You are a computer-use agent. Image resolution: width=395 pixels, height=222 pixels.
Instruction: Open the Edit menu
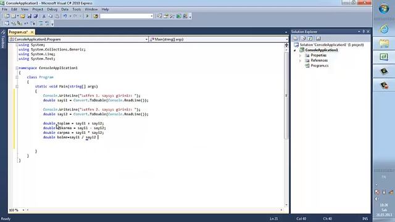coord(14,9)
